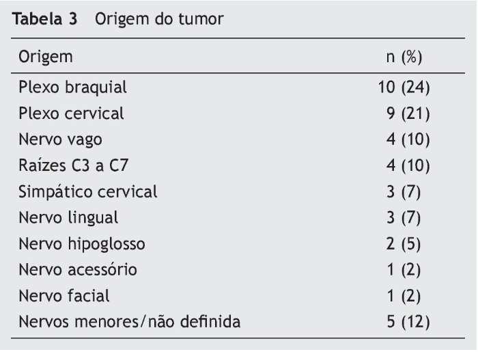Select the "Nervo acessório" row label
The height and width of the screenshot is (352, 478).
[x=78, y=269]
